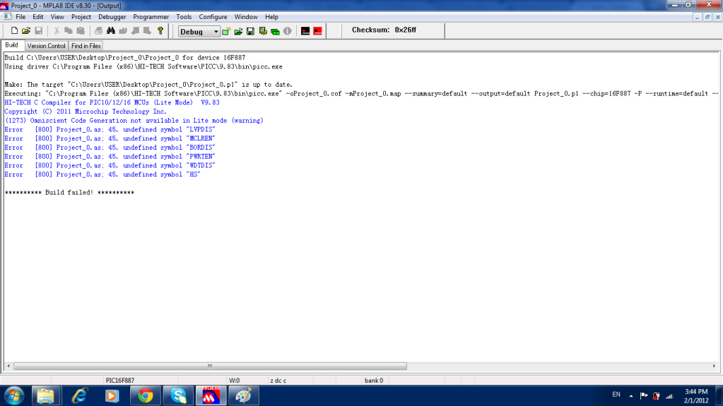Click the Save Workspace green diskette icon
Viewport: 723px width, 406px height.
click(250, 31)
